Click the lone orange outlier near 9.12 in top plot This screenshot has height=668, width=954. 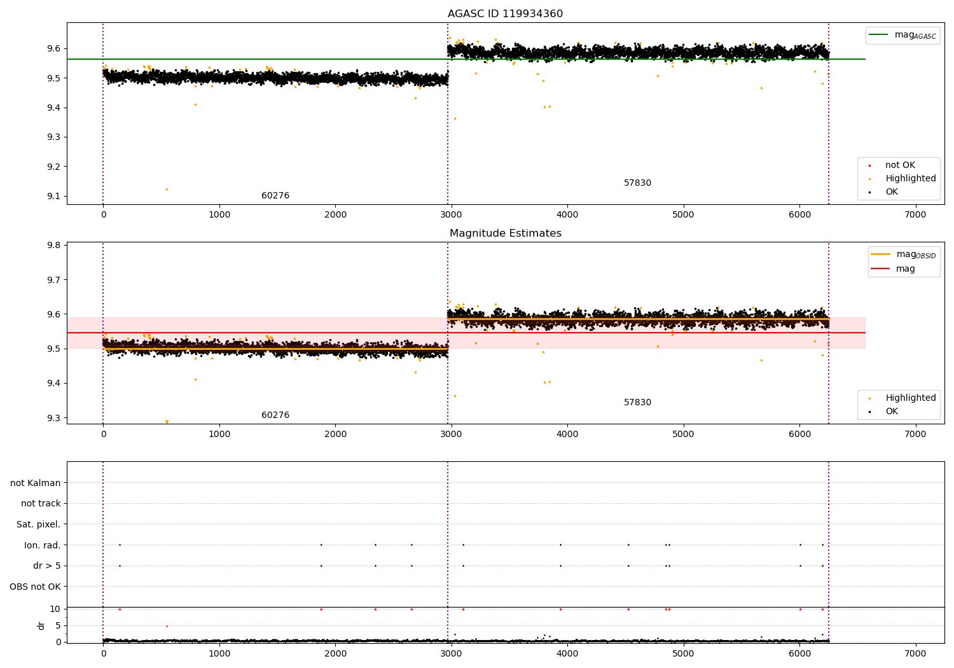click(x=167, y=189)
